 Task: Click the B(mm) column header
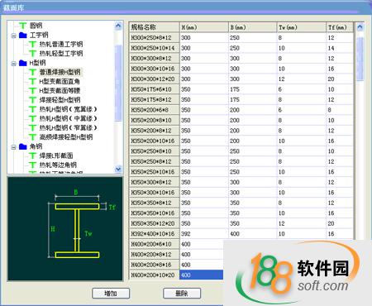253,27
